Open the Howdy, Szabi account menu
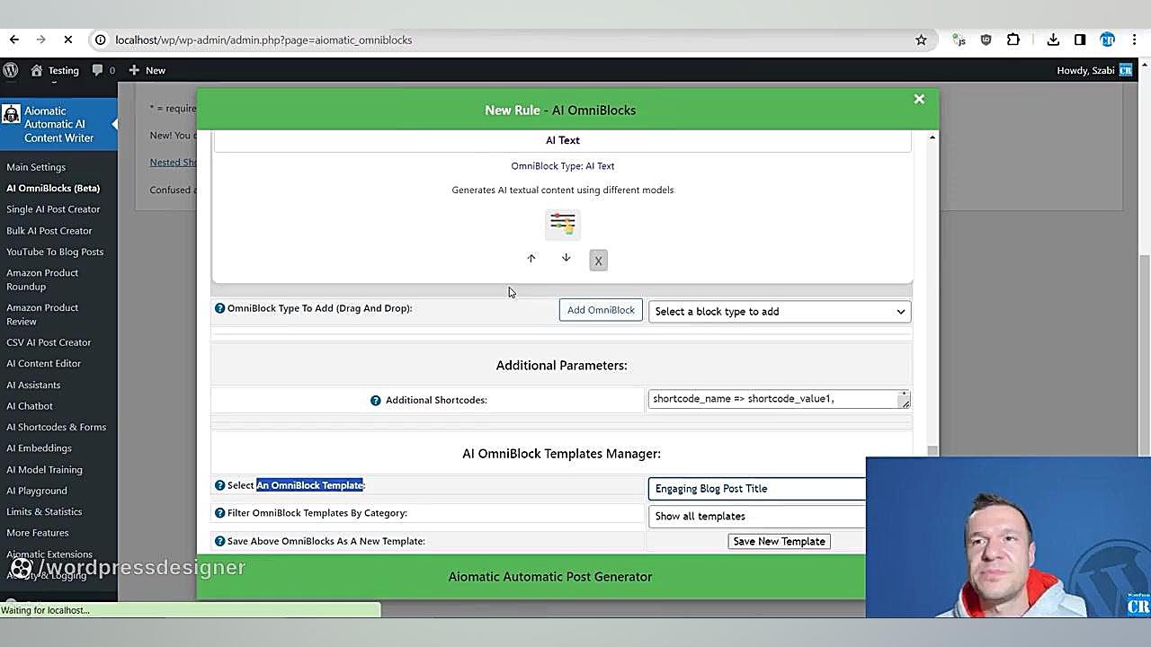The width and height of the screenshot is (1151, 647). click(1094, 70)
